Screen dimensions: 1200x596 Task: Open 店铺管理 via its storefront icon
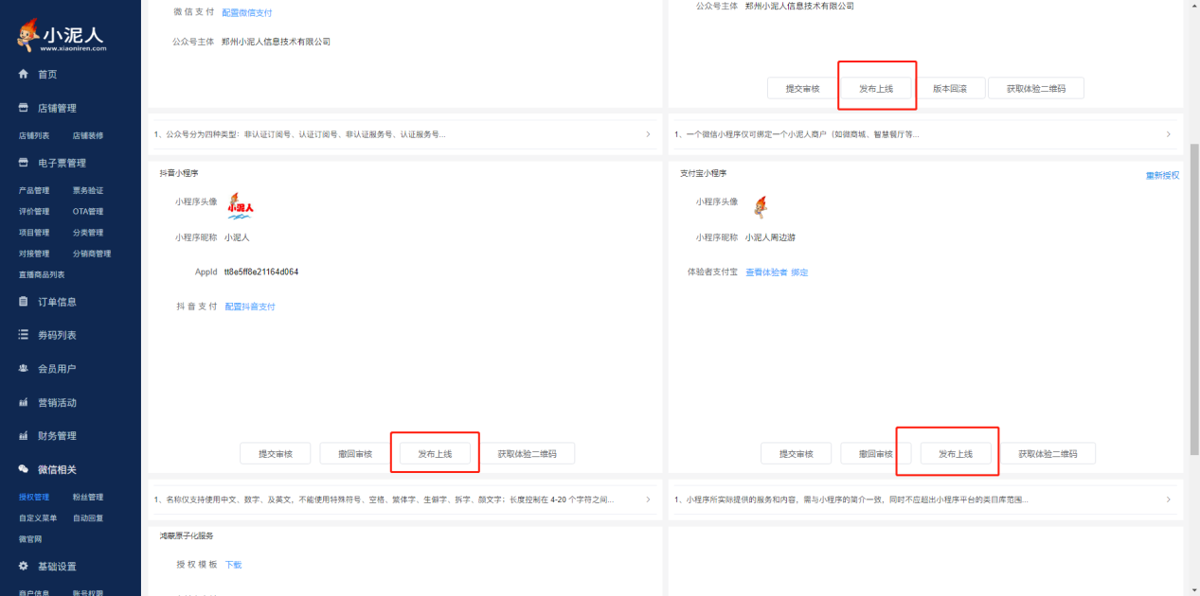(24, 108)
